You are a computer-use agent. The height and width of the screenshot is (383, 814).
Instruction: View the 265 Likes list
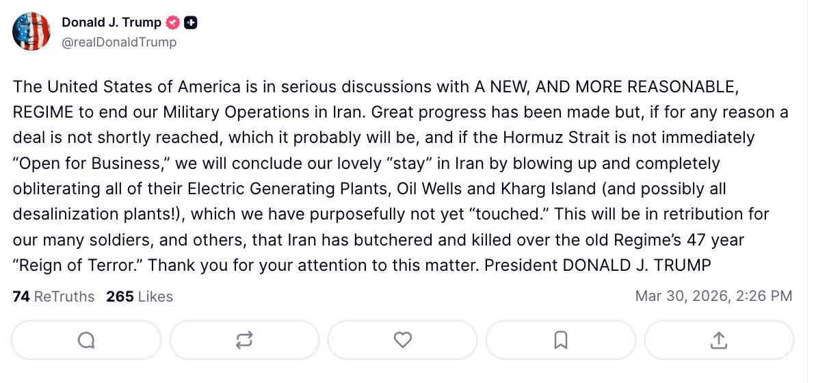tap(140, 296)
